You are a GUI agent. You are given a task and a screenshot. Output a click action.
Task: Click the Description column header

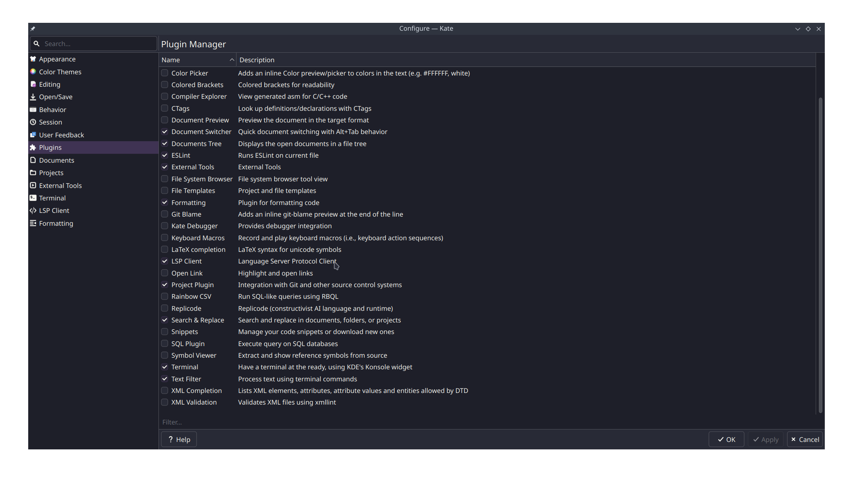[x=526, y=60]
